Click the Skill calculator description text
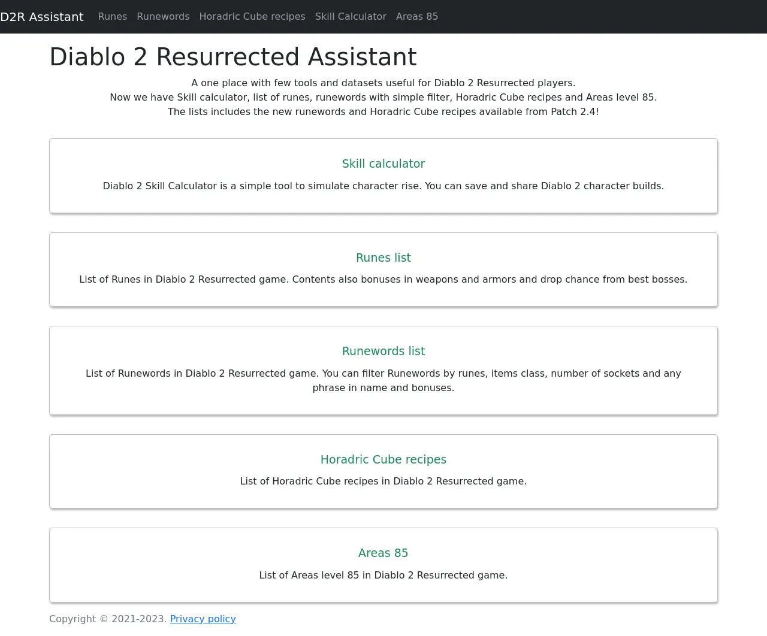Viewport: 767px width, 636px height. [x=383, y=186]
